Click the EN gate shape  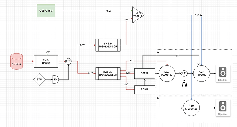[56, 80]
